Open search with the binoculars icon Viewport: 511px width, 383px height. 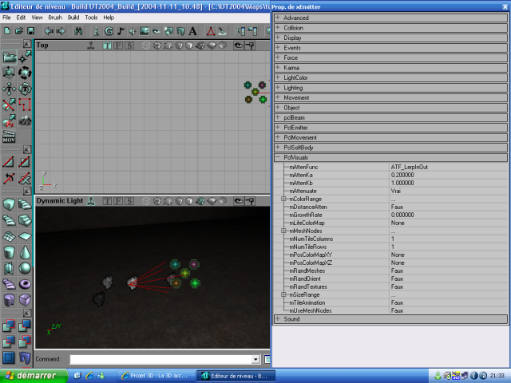[78, 31]
